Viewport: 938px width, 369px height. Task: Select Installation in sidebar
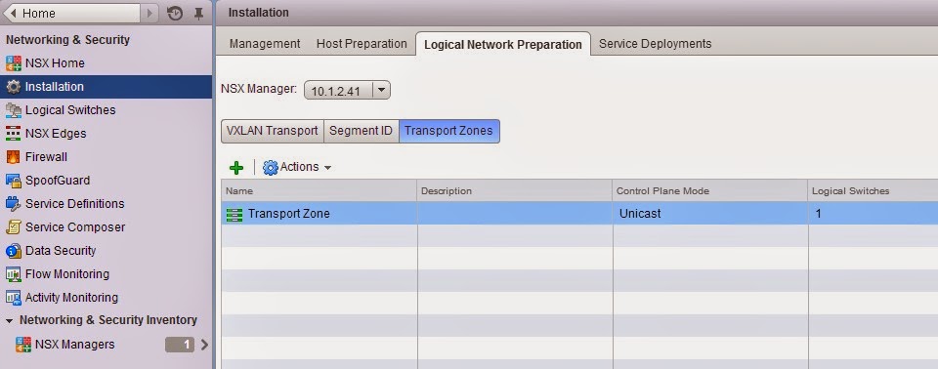click(106, 87)
